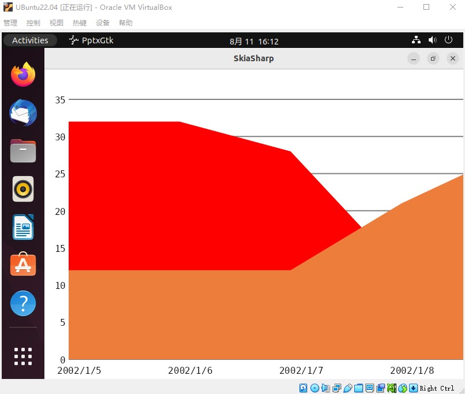
Task: Launch Rhythmbox music player
Action: coord(23,189)
